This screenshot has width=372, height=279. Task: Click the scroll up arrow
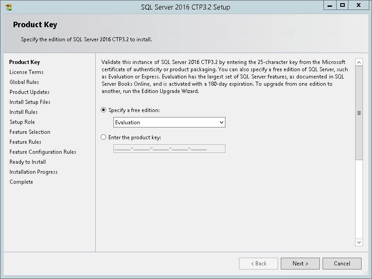tap(359, 62)
